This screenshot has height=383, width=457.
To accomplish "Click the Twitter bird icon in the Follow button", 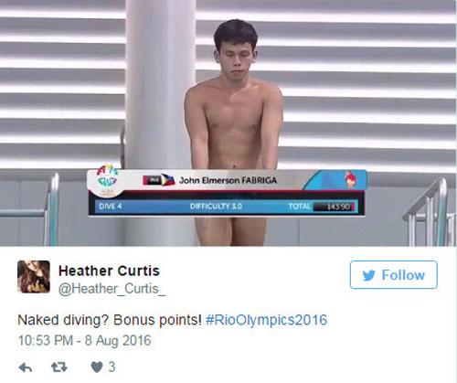I will tap(369, 275).
